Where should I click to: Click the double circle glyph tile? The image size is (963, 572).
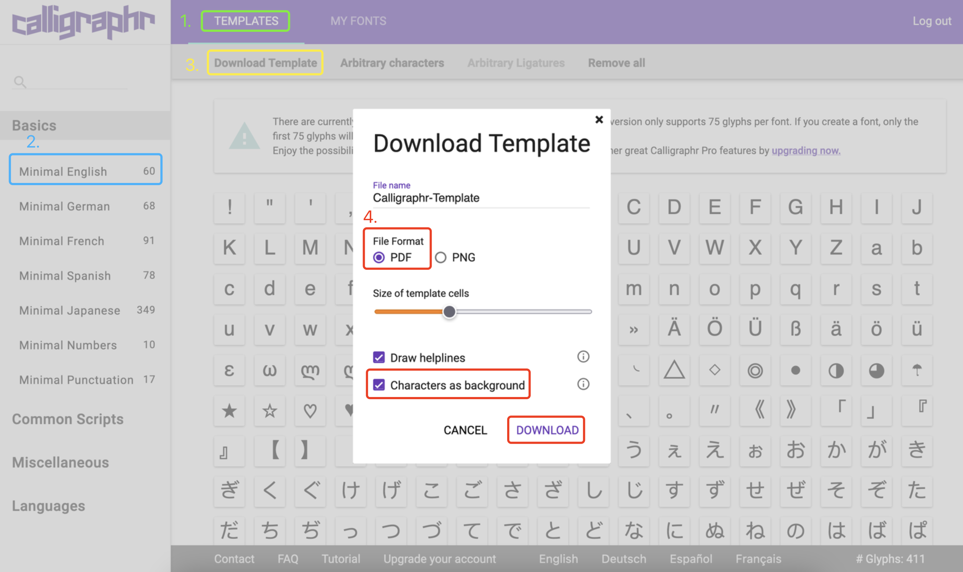(755, 370)
